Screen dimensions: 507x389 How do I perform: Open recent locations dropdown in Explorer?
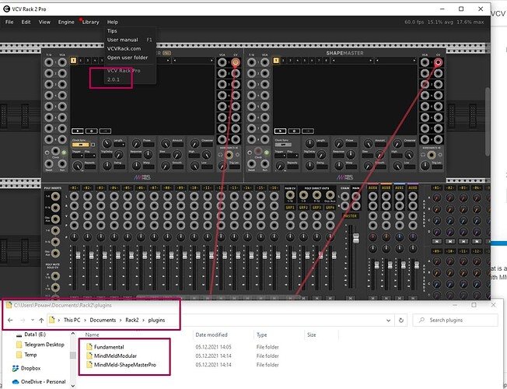pos(33,320)
